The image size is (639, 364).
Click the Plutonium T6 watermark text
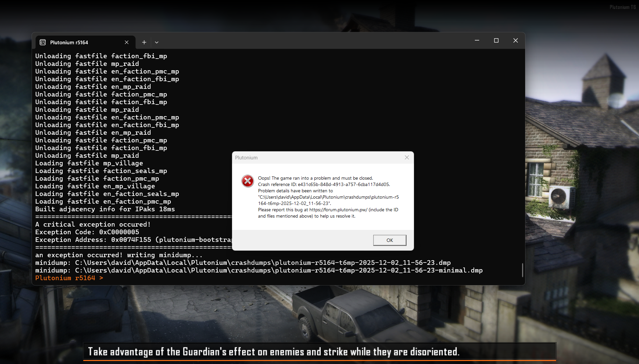pyautogui.click(x=622, y=7)
